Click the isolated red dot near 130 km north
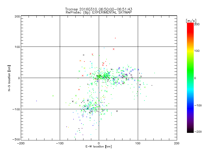208x156 pixels. coord(115,38)
